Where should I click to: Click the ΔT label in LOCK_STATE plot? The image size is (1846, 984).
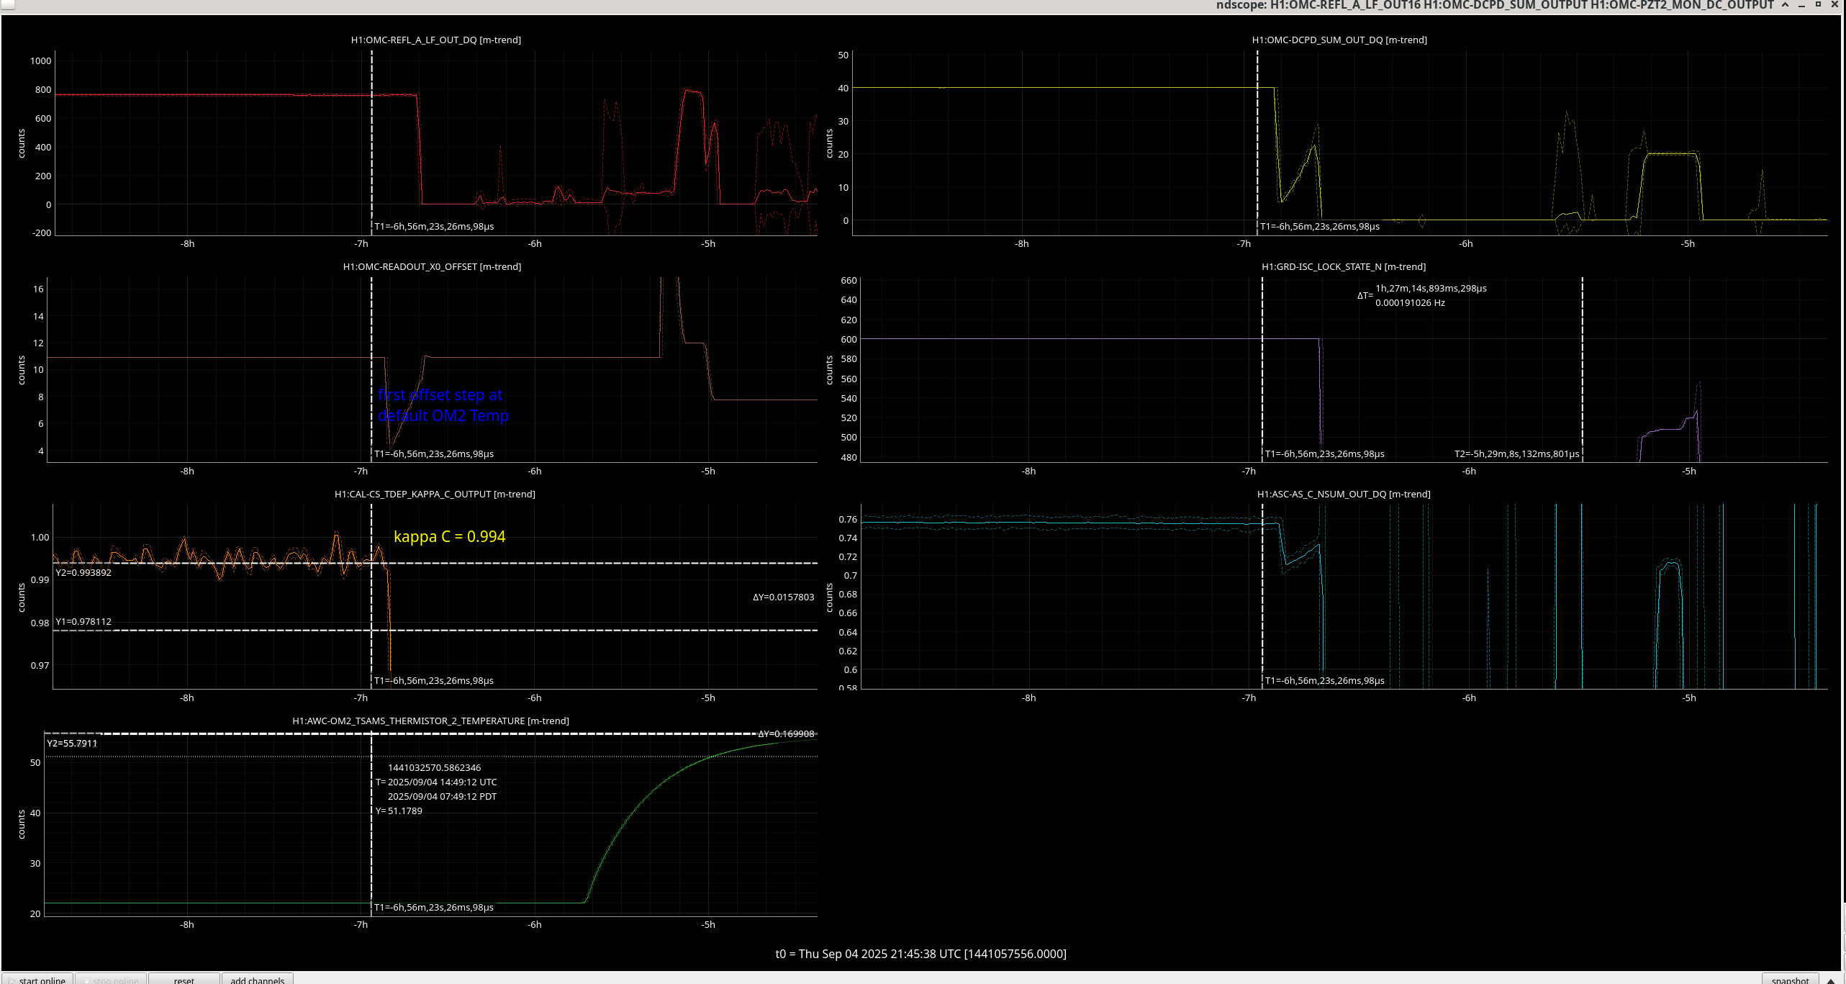click(1365, 295)
